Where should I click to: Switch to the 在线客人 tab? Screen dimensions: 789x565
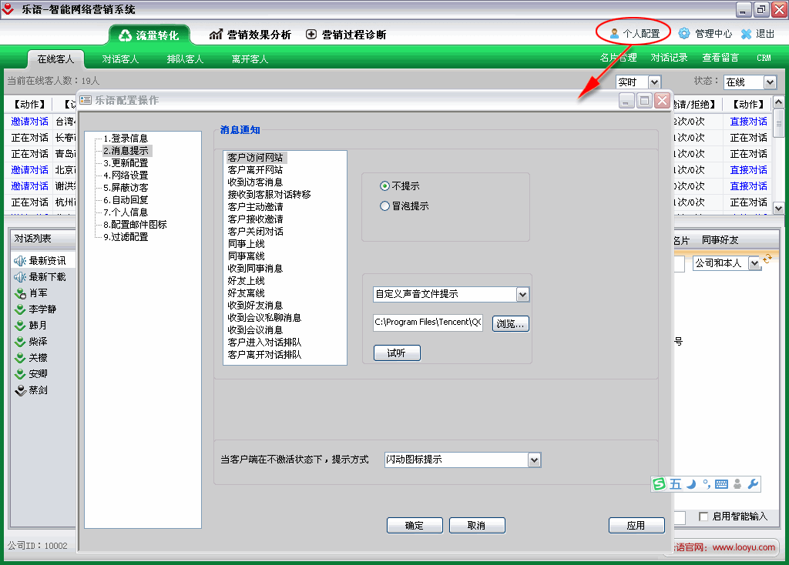pyautogui.click(x=55, y=59)
